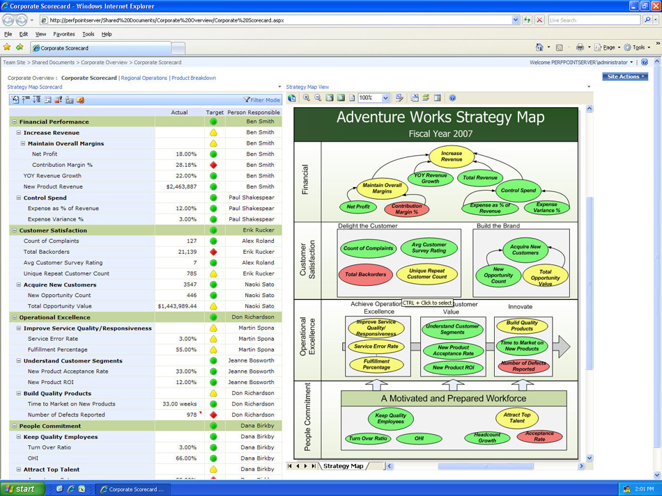Click the pencil edit icon in map toolbar
Viewport: 662px width, 496px height.
(x=399, y=98)
